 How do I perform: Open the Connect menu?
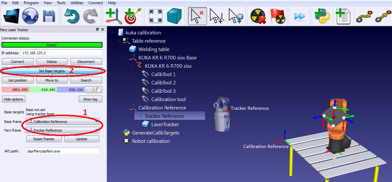pyautogui.click(x=95, y=3)
